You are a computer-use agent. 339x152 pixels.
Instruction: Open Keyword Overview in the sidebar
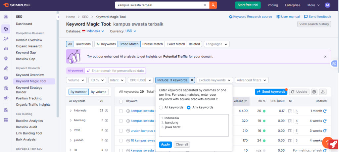pos(30,75)
